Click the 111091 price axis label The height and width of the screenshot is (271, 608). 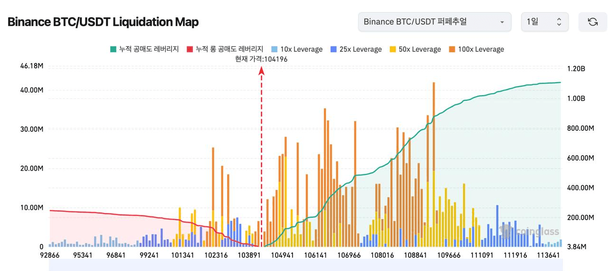click(x=482, y=255)
